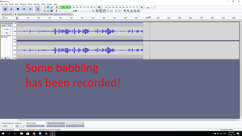Click the red Record button
Viewport: 242px width, 136px height.
click(38, 9)
